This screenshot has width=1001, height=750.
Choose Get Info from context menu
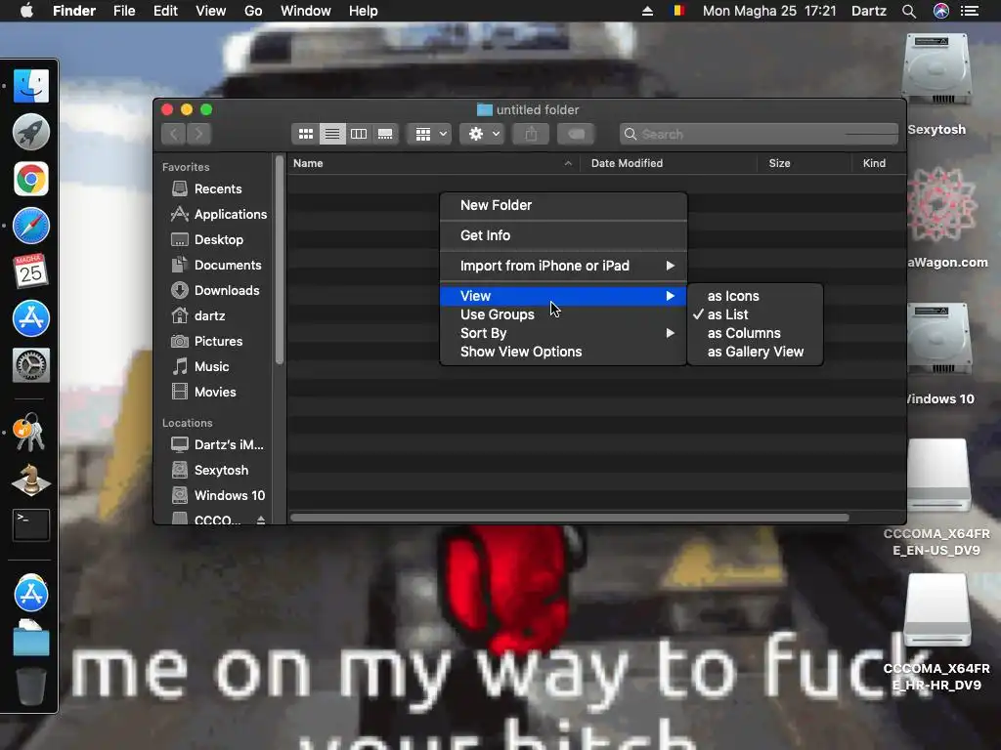(x=563, y=235)
